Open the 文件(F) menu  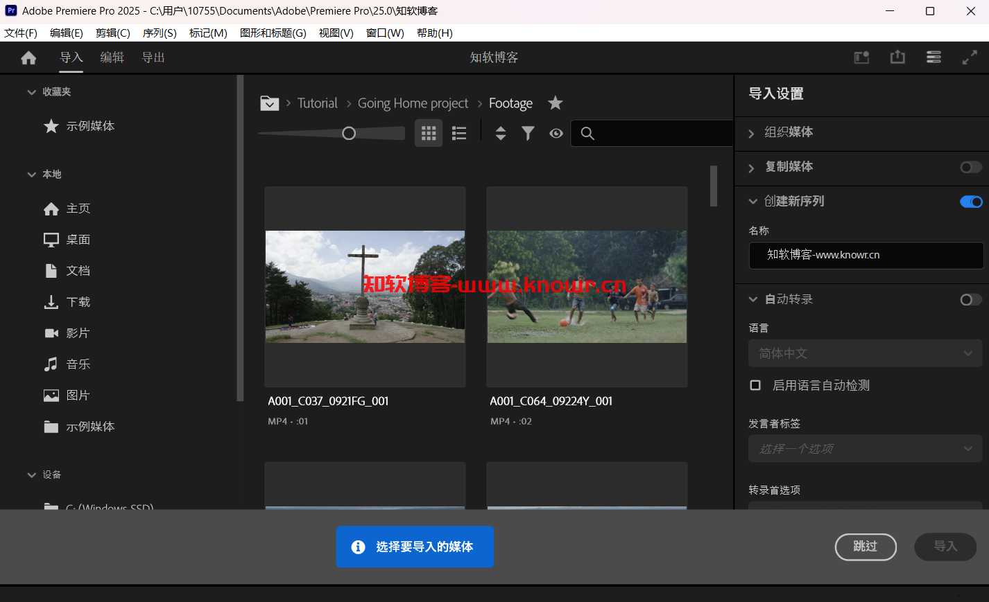21,33
